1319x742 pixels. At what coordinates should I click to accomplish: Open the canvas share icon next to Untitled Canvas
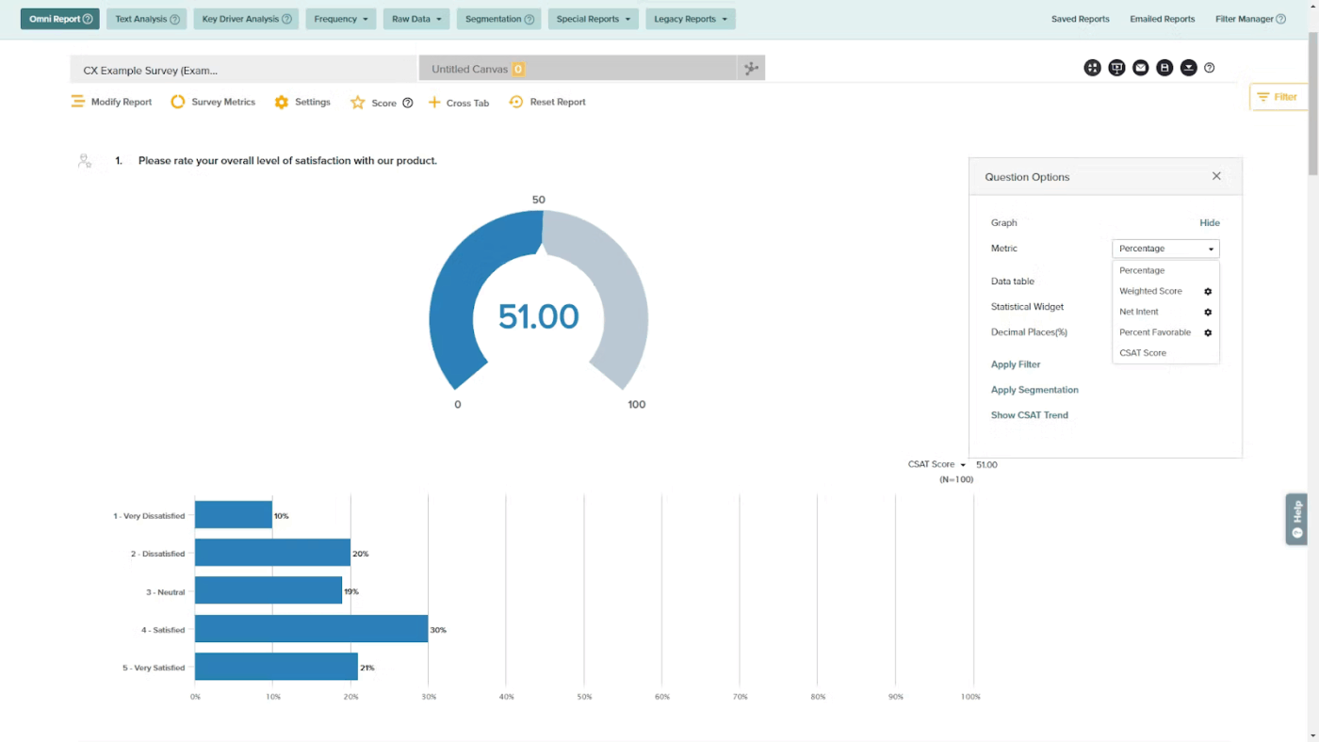(751, 68)
